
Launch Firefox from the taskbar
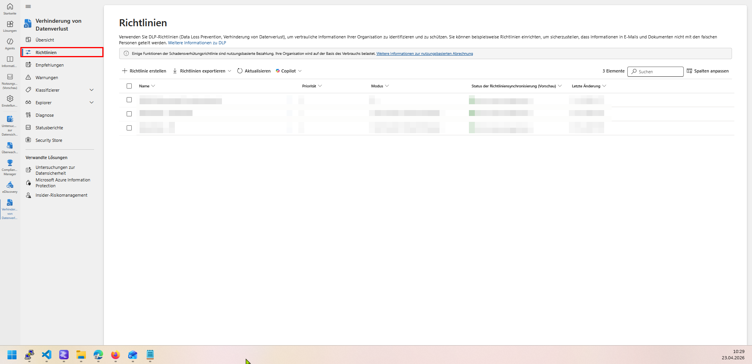point(115,355)
